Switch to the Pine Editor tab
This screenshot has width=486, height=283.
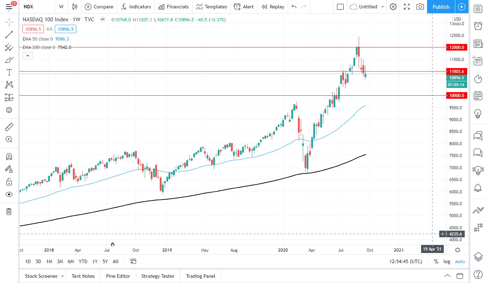[118, 276]
